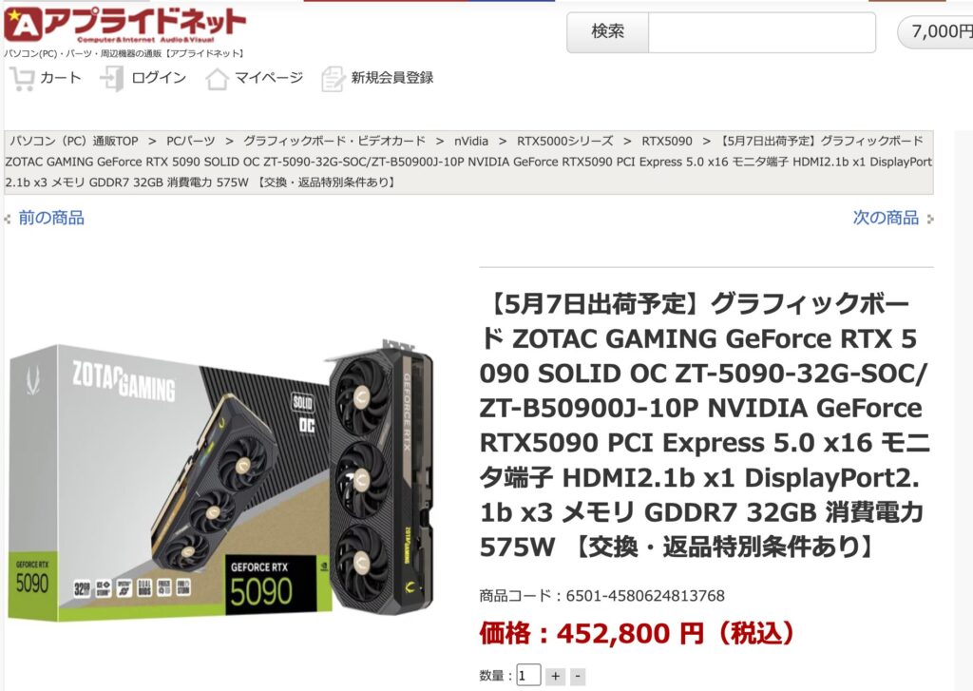Image resolution: width=973 pixels, height=691 pixels.
Task: Click the ZOTAC RTX 5090 product image
Action: click(x=220, y=479)
